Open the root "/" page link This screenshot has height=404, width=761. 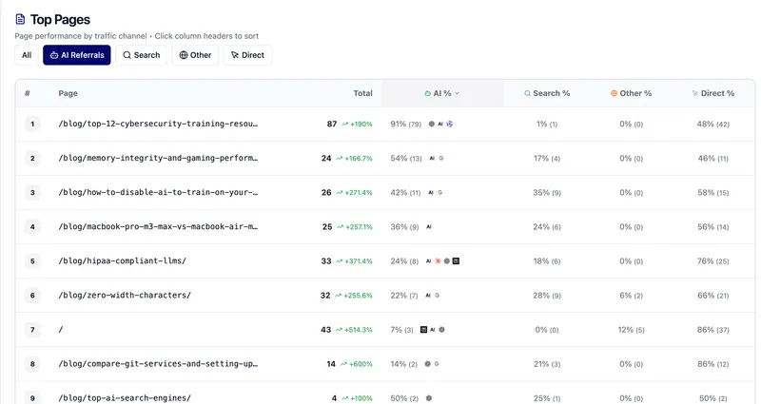[x=61, y=330]
